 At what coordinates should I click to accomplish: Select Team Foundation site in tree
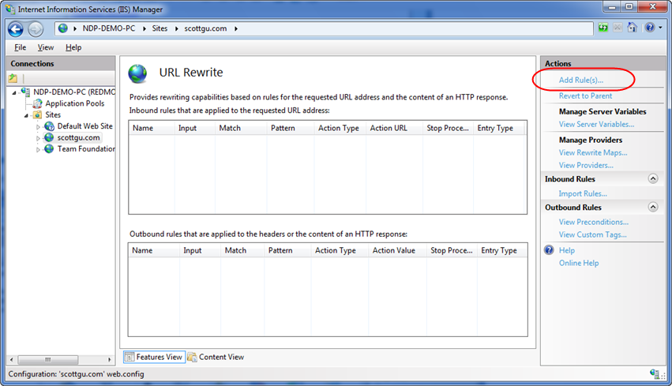[x=86, y=148]
